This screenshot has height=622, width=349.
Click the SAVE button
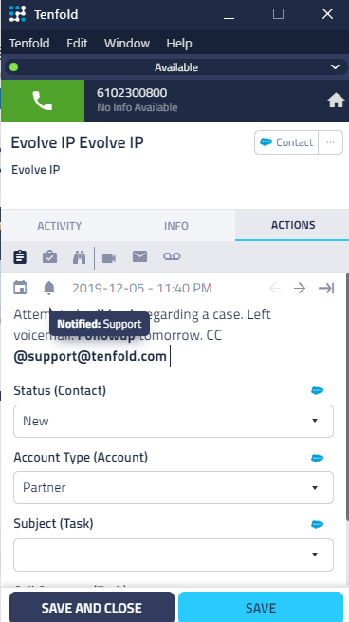pyautogui.click(x=261, y=608)
